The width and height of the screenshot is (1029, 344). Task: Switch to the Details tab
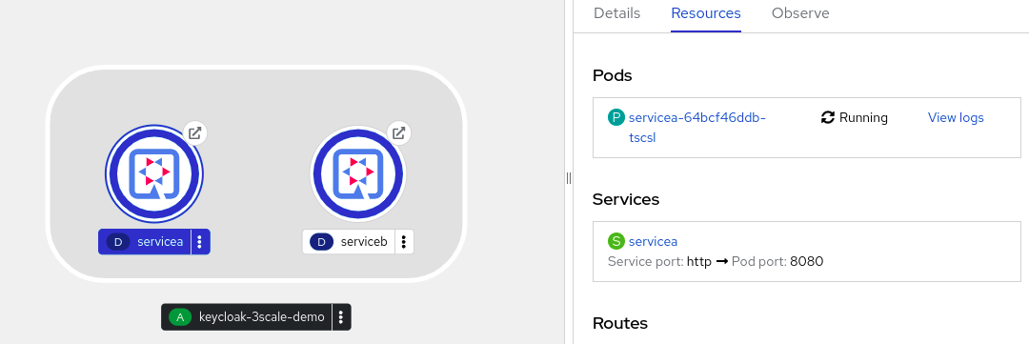[x=616, y=13]
